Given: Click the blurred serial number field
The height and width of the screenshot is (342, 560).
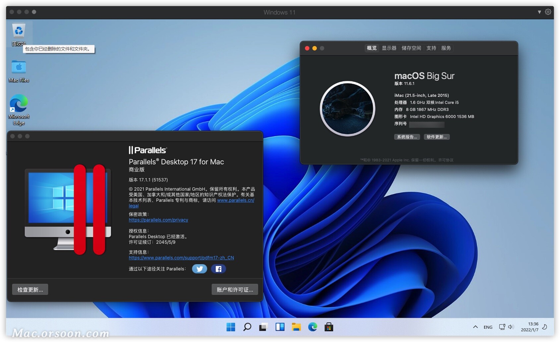Looking at the screenshot, I should coord(427,124).
